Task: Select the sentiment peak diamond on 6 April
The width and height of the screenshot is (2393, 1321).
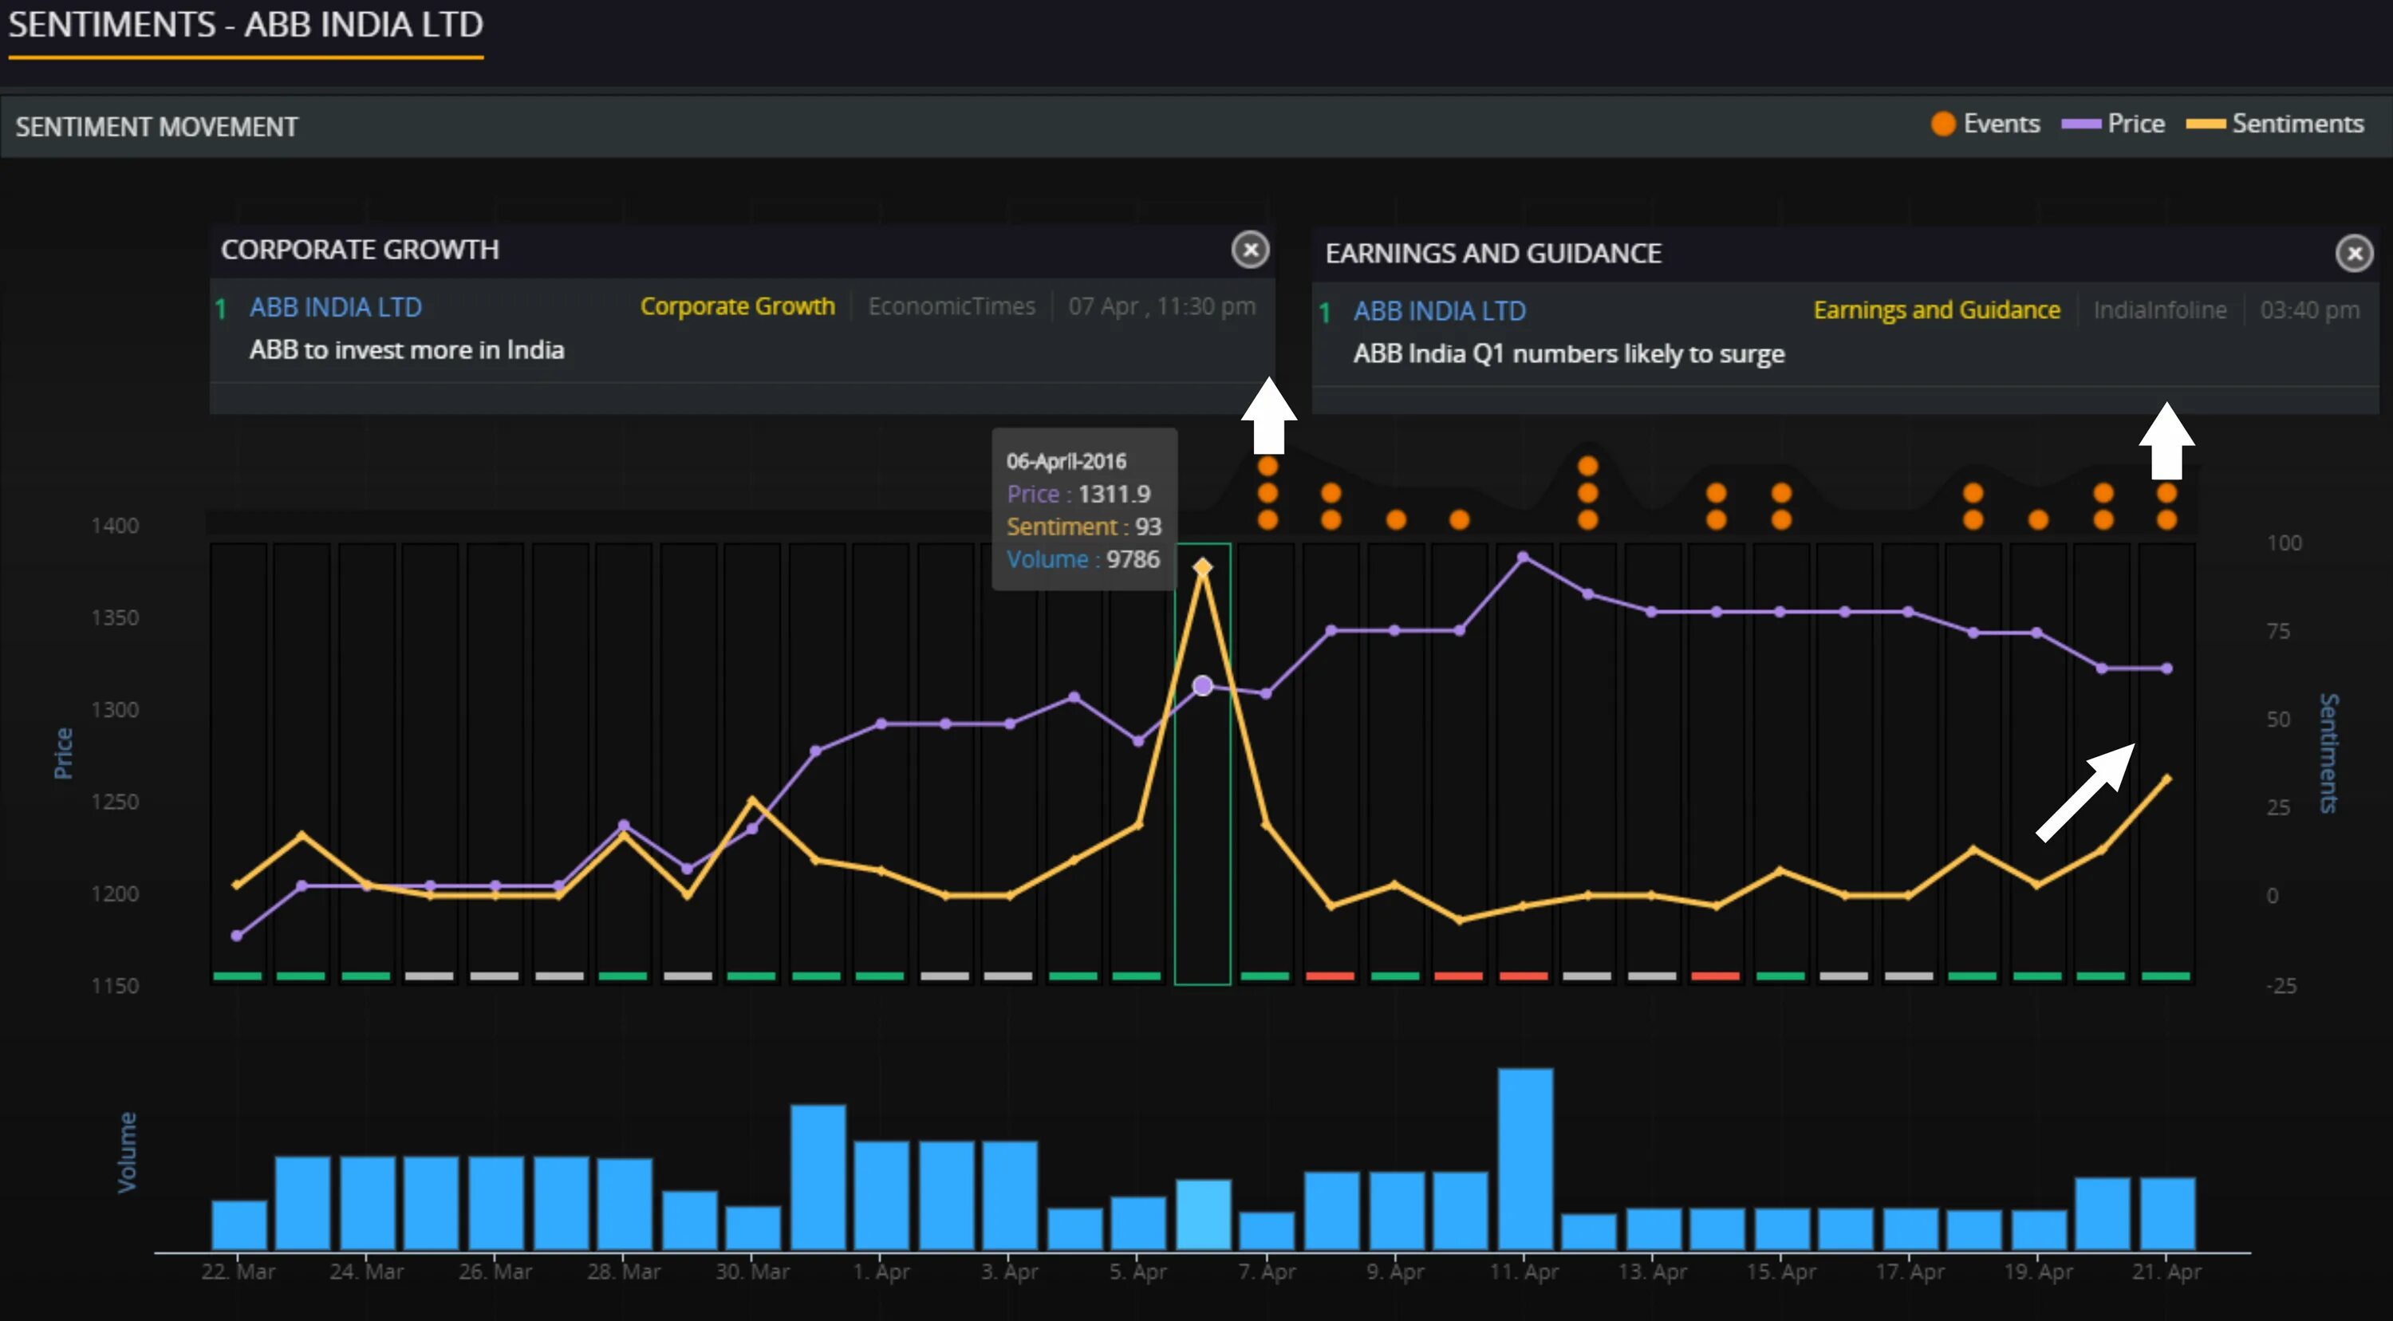Action: click(1203, 566)
